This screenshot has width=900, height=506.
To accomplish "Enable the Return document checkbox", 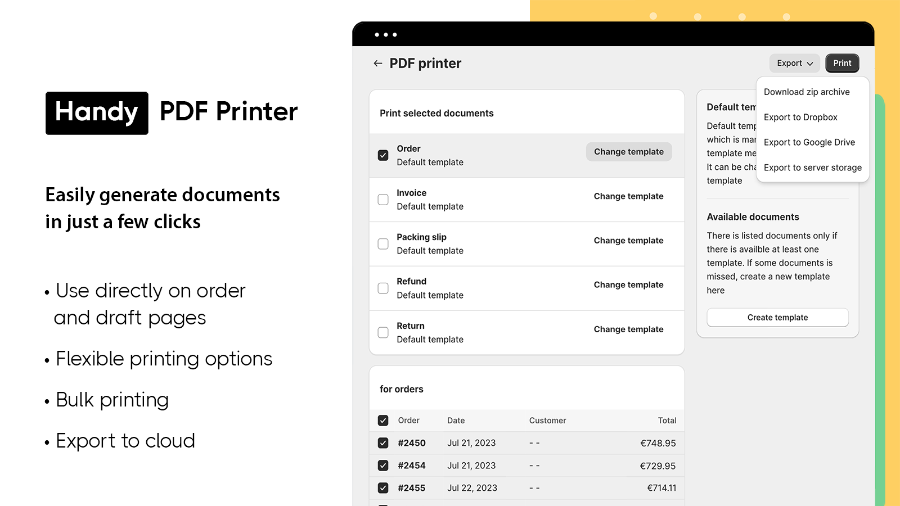I will [x=383, y=332].
